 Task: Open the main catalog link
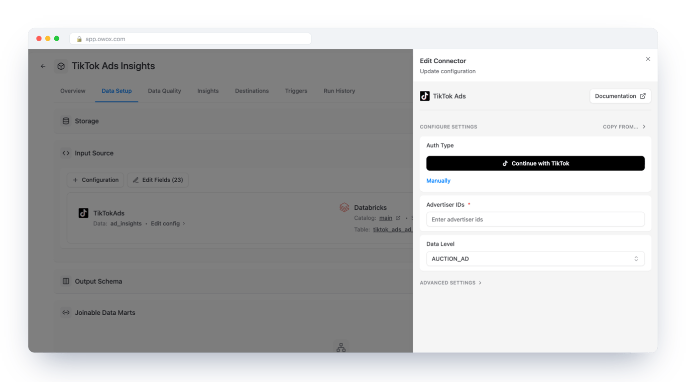pyautogui.click(x=386, y=218)
